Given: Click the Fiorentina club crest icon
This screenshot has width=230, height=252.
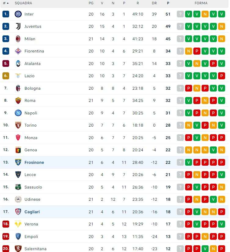Looking at the screenshot, I should [18, 51].
